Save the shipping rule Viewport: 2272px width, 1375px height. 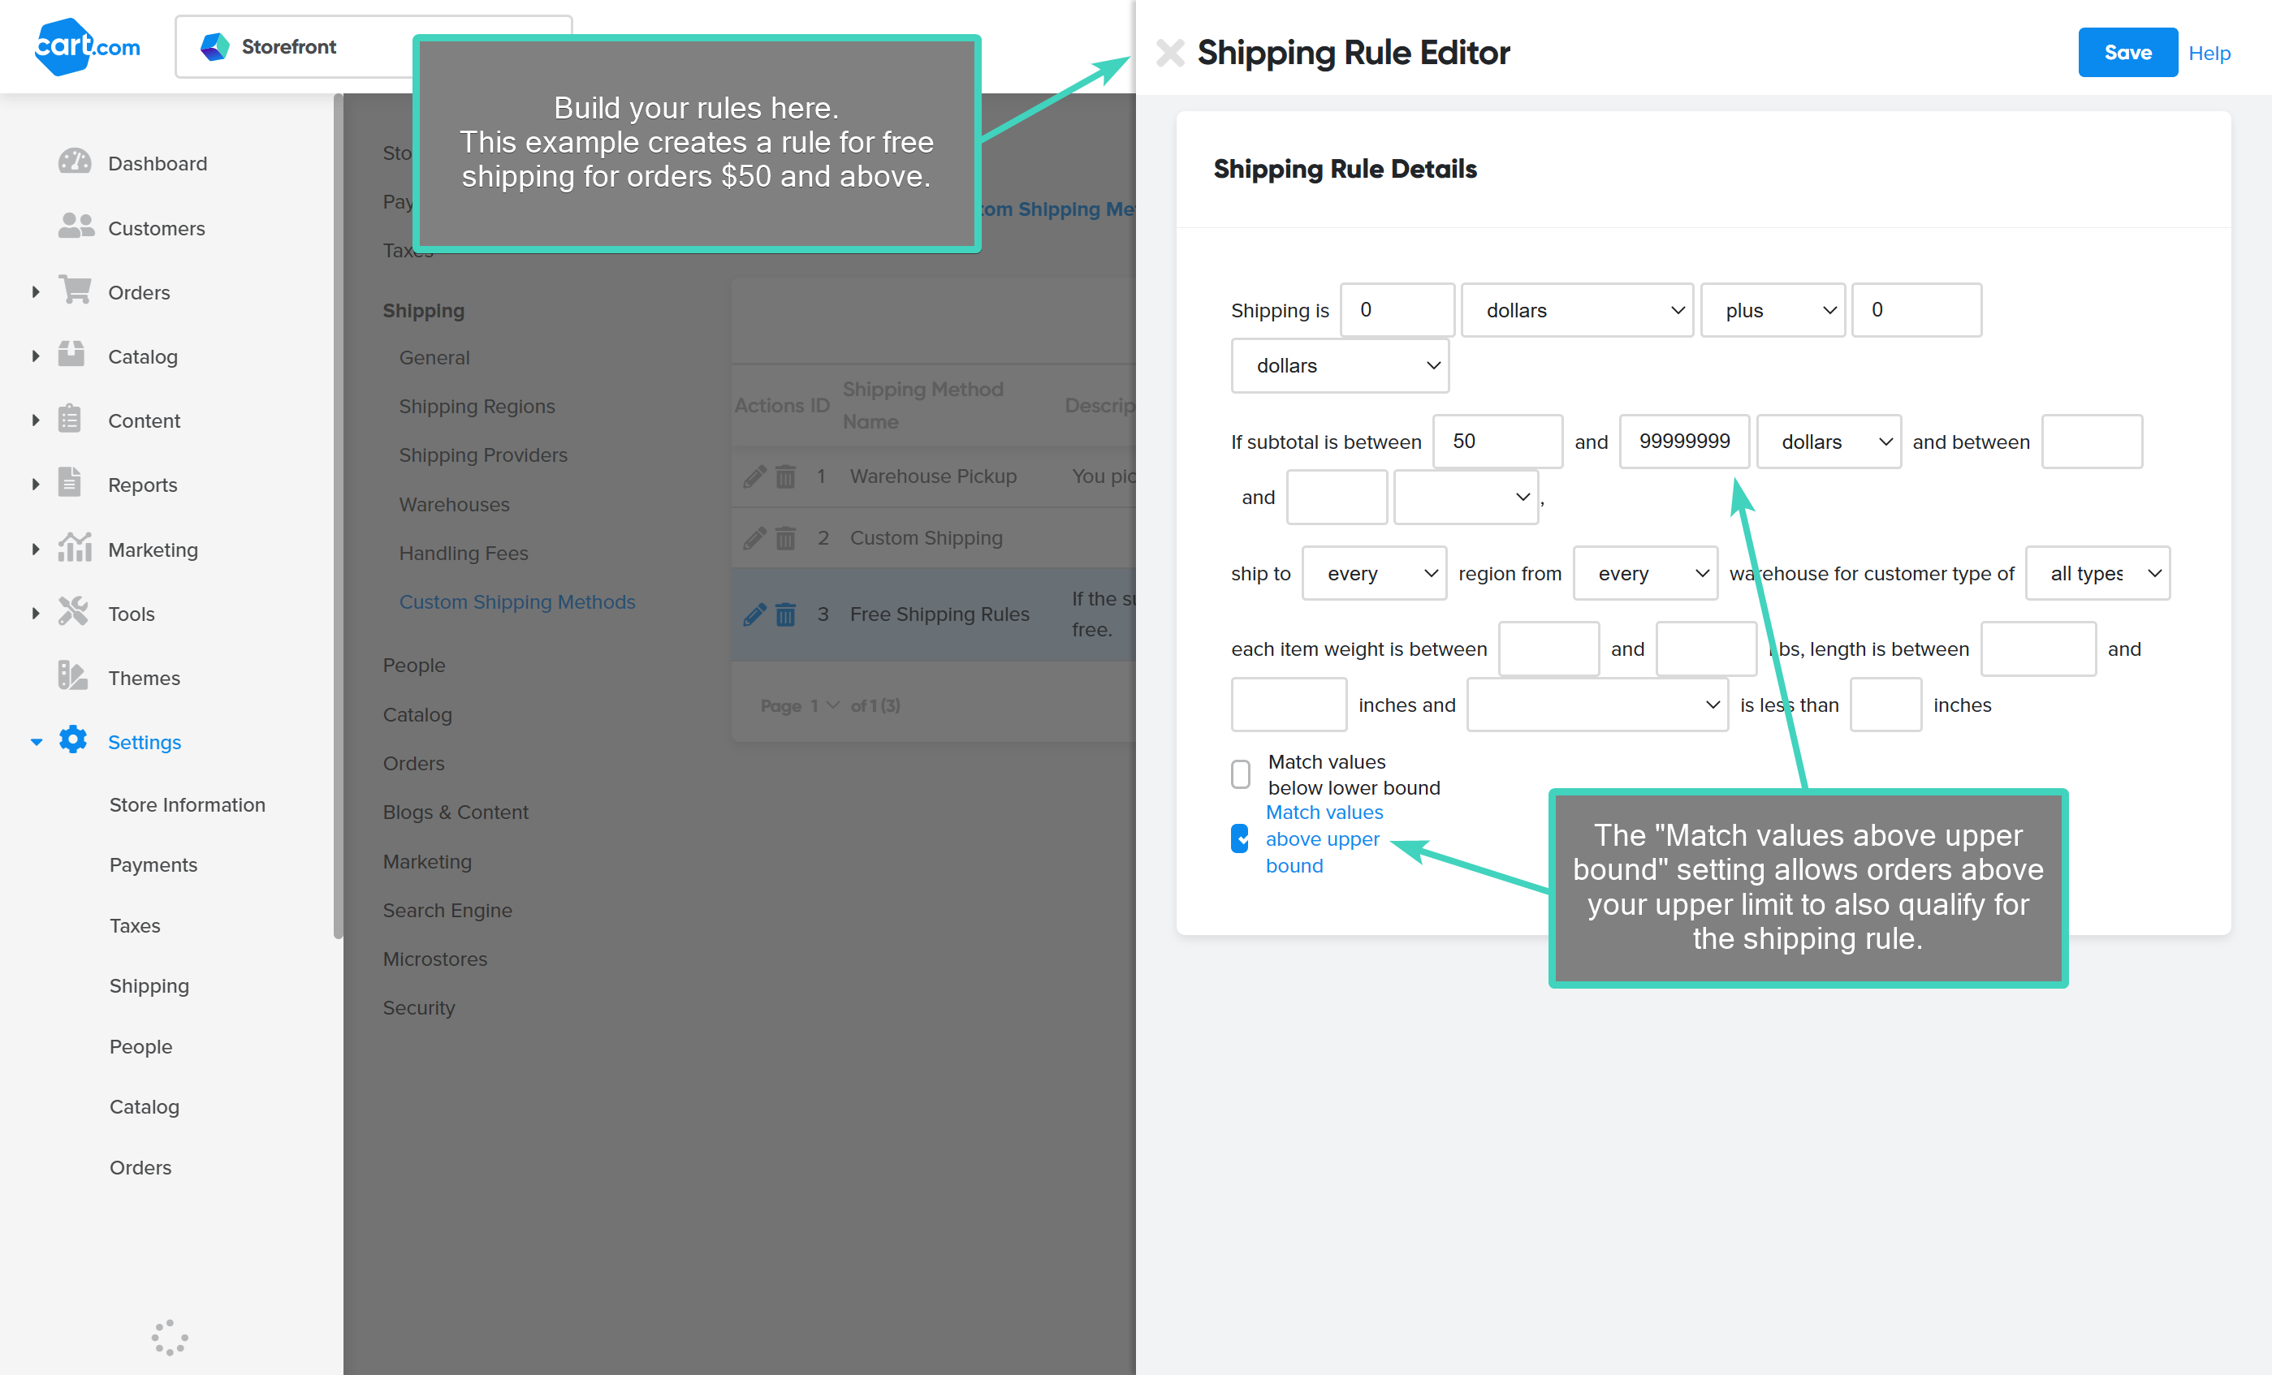coord(2127,53)
